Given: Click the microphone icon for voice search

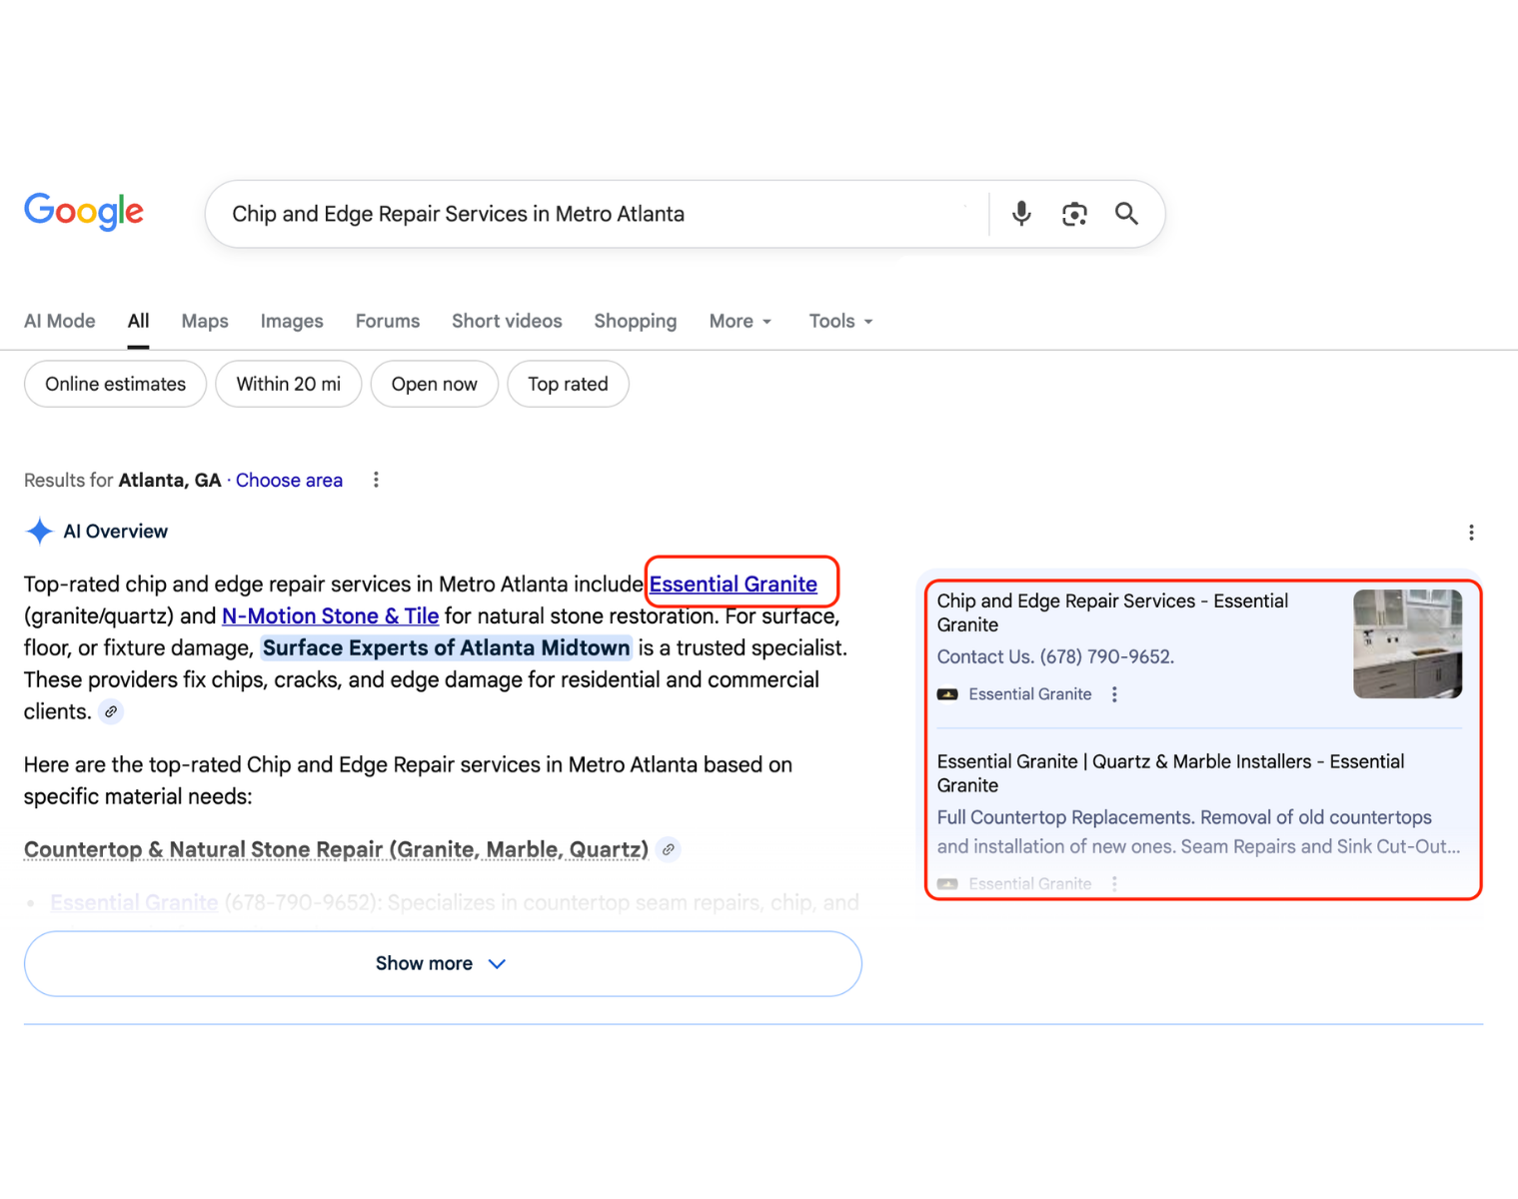Looking at the screenshot, I should click(1020, 213).
